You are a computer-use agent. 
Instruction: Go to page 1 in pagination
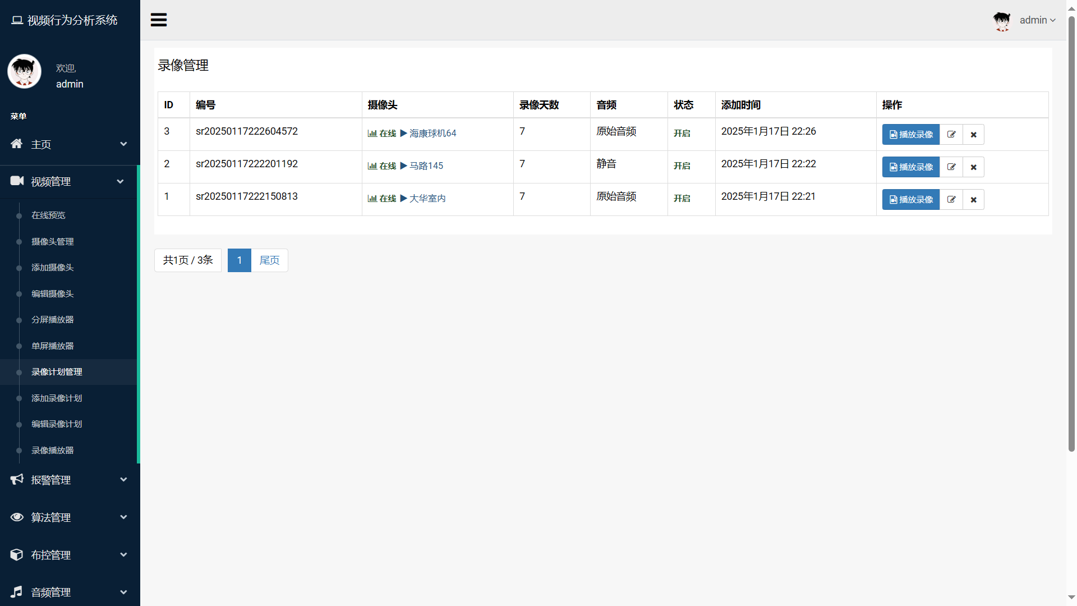[x=240, y=260]
